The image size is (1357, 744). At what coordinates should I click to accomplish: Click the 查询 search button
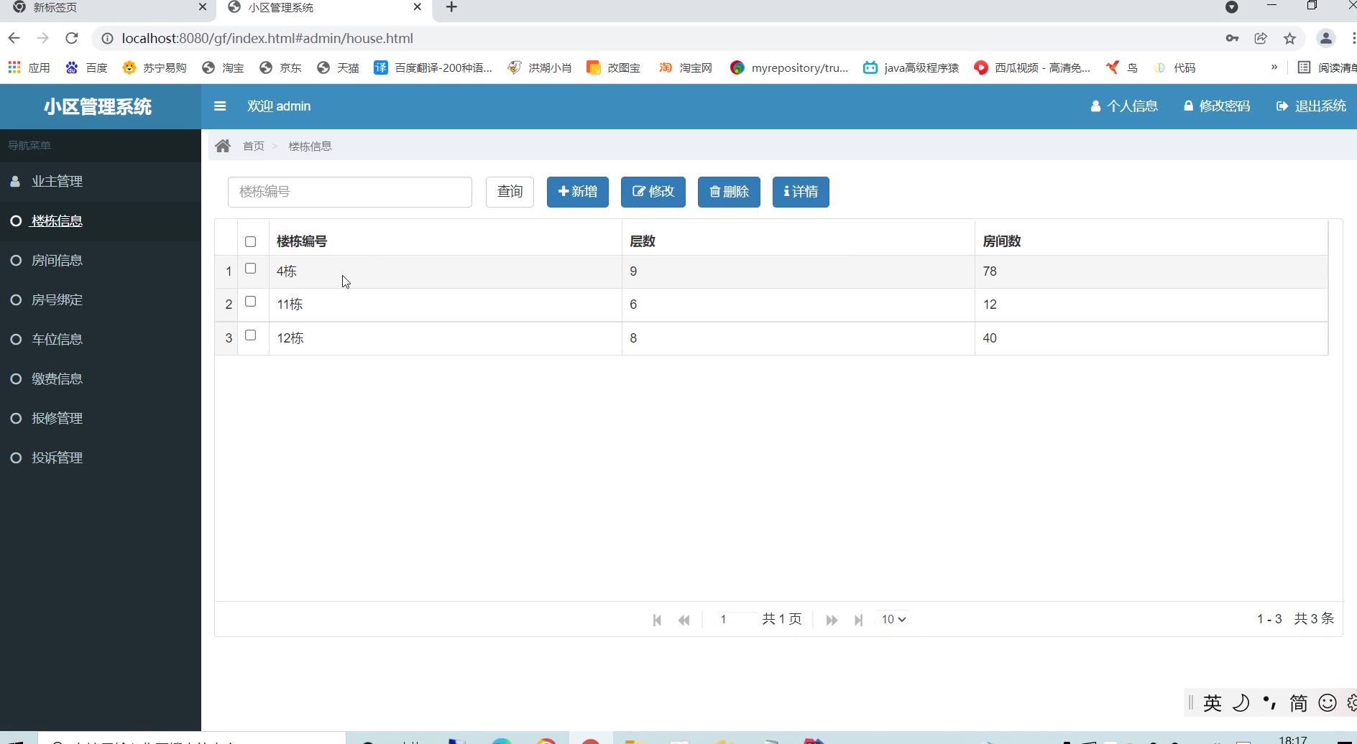point(510,192)
